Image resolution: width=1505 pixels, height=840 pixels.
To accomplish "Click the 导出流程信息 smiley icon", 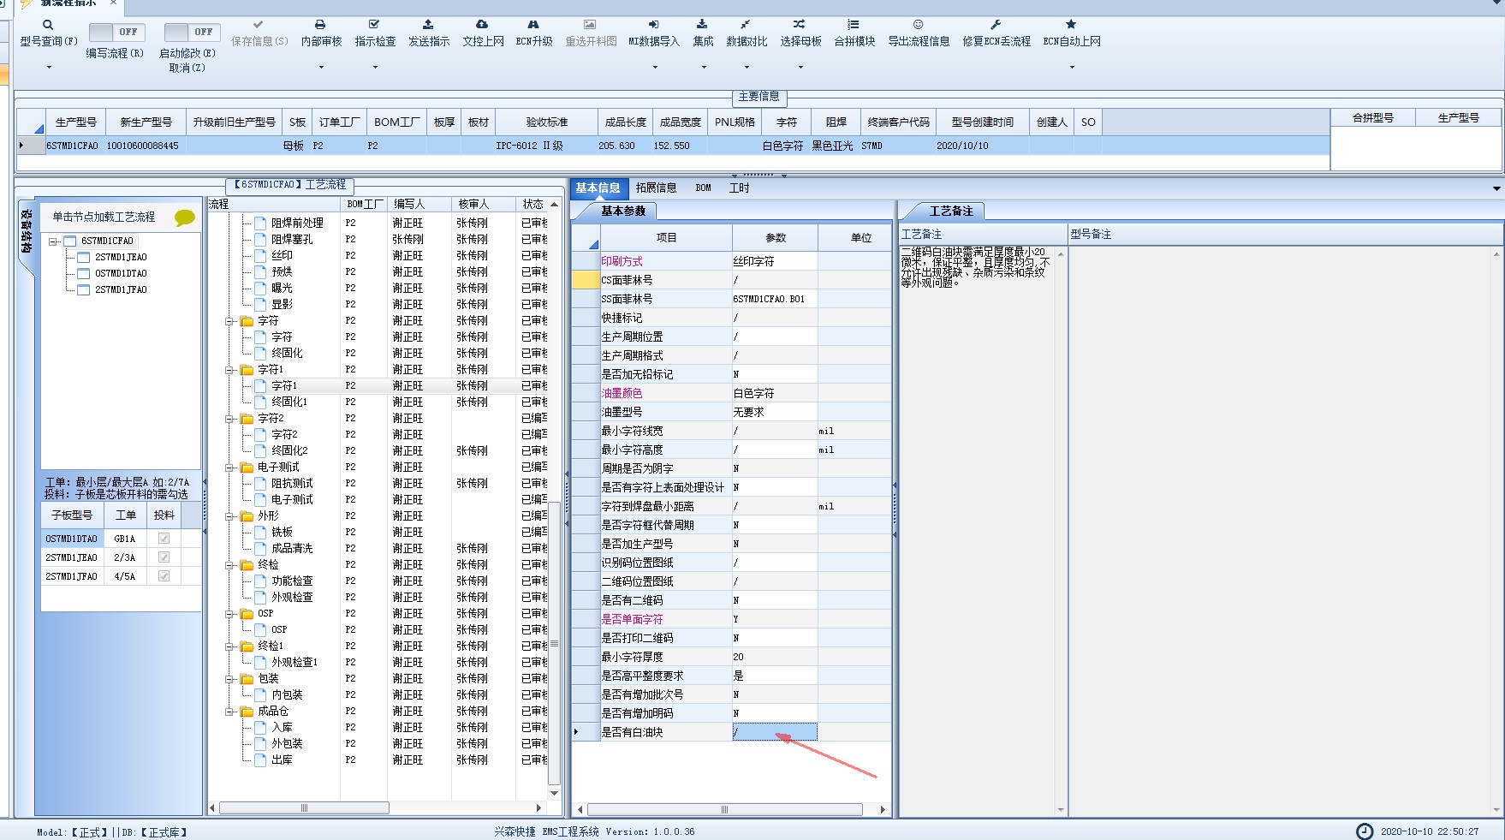I will (x=918, y=25).
